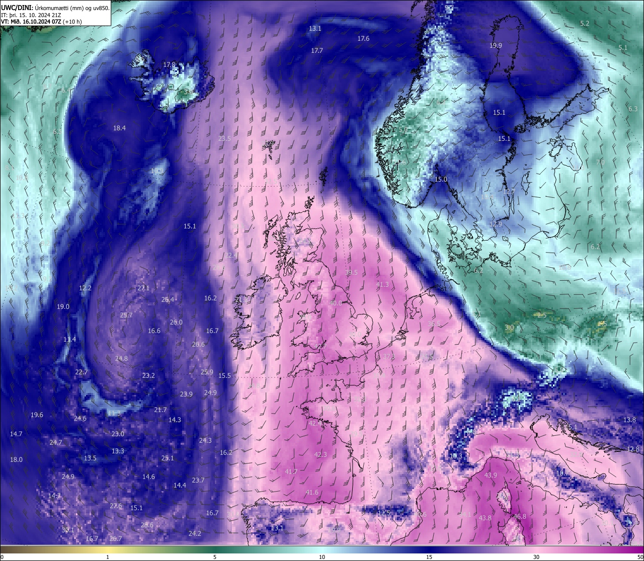Click the 24.6 map value
This screenshot has height=561, width=644.
pyautogui.click(x=80, y=418)
